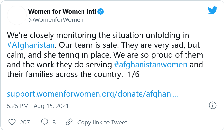This screenshot has width=224, height=130.
Task: Open the Women for Women Intl display name
Action: click(62, 12)
